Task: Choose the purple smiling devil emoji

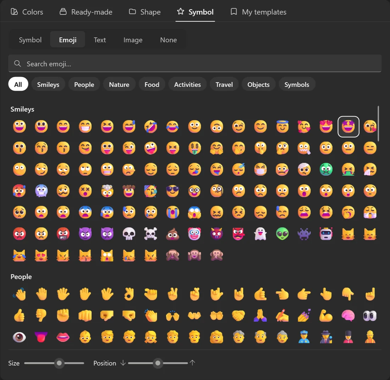Action: click(85, 234)
